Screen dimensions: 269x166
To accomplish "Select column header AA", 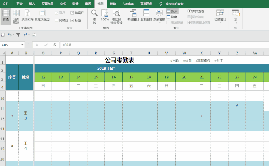I will [255, 53].
